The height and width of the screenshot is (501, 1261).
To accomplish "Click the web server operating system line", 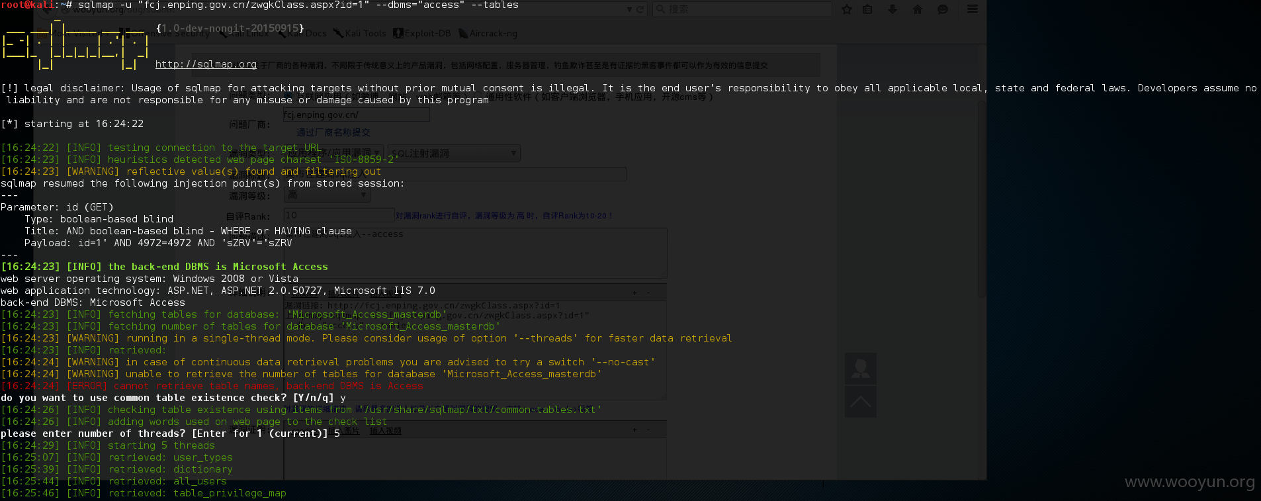I will point(150,279).
